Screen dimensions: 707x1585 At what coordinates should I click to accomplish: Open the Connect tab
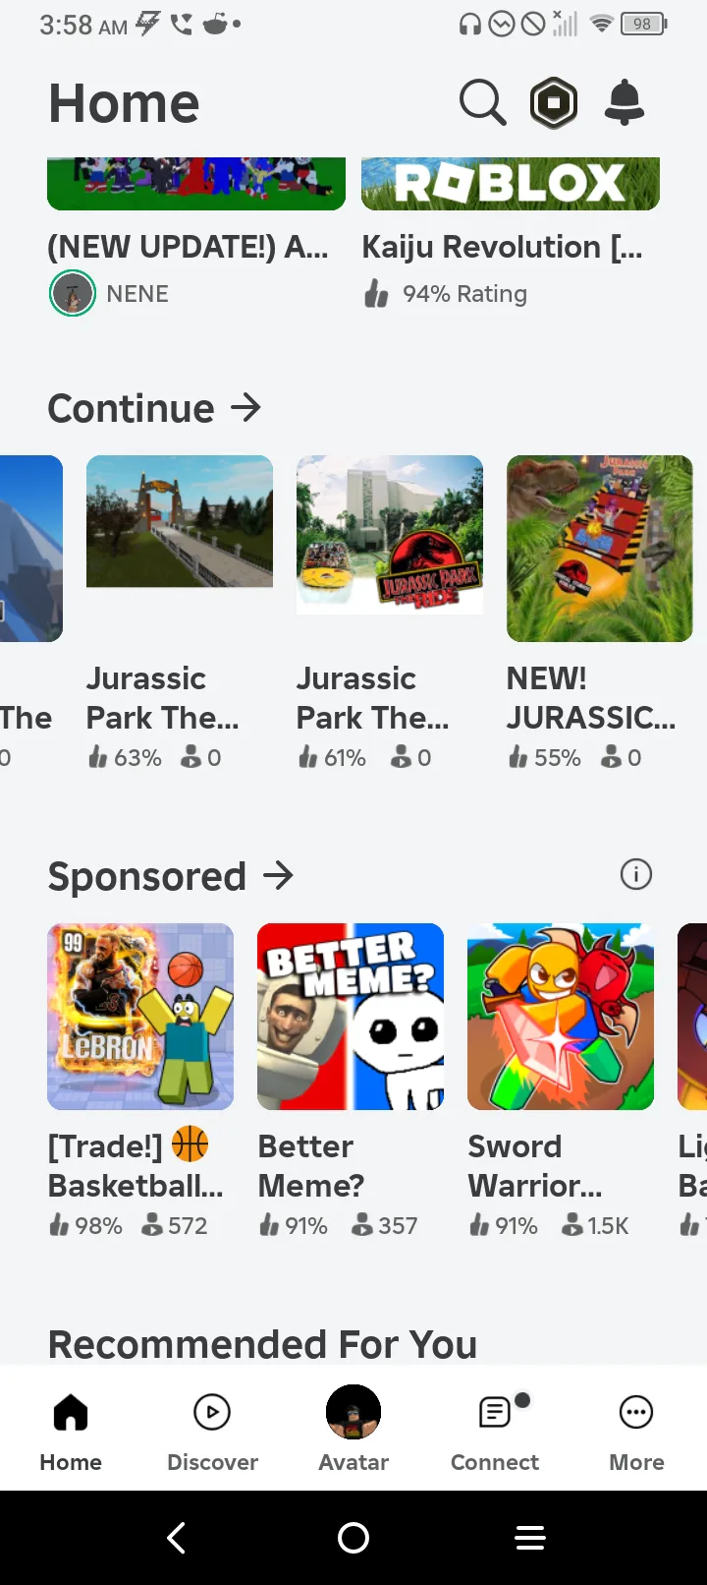[x=495, y=1428]
